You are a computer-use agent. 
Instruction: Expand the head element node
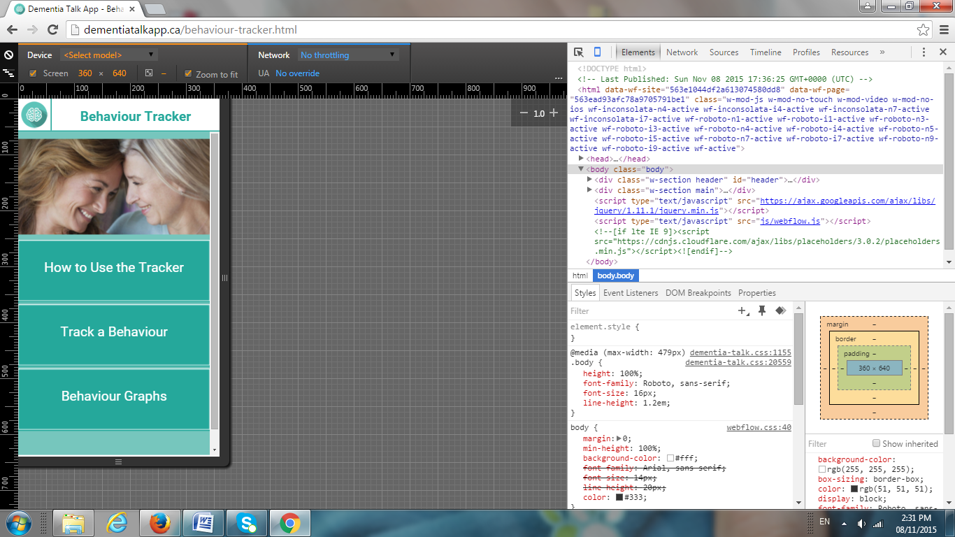pyautogui.click(x=582, y=159)
